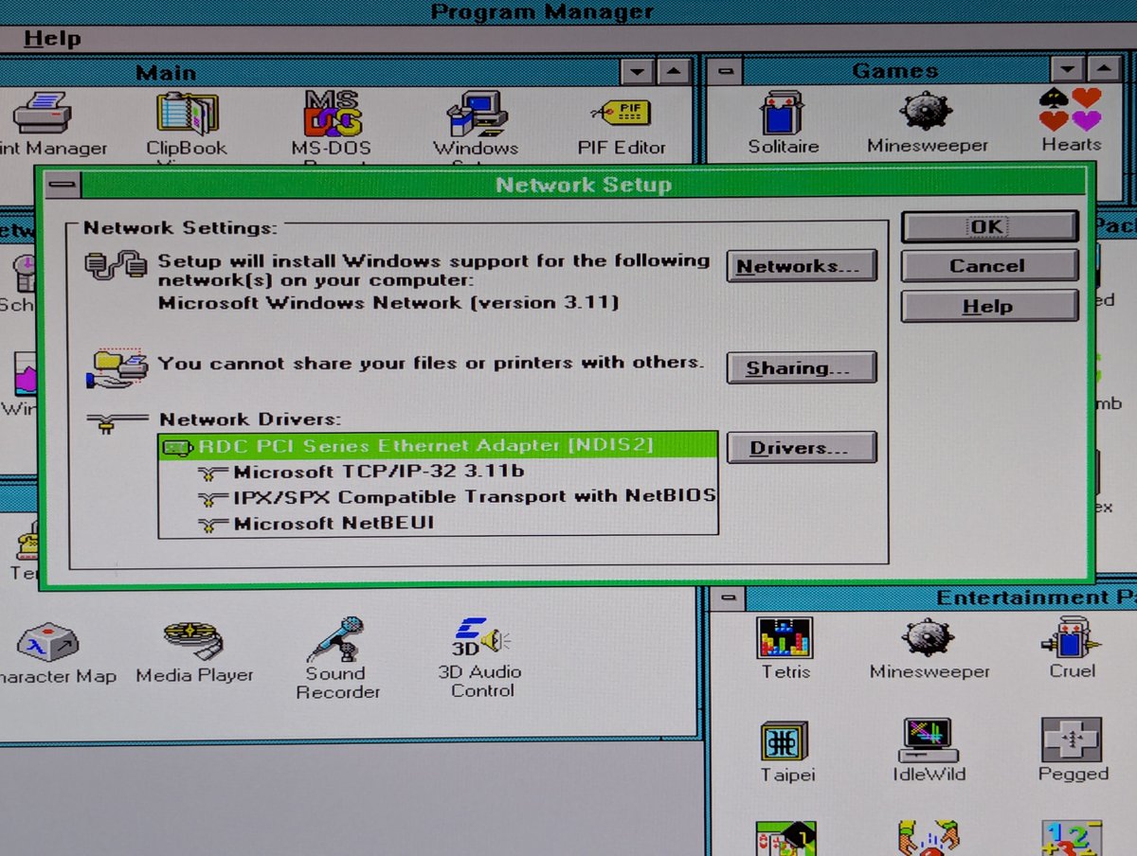
Task: Click the Games group title bar
Action: tap(895, 70)
